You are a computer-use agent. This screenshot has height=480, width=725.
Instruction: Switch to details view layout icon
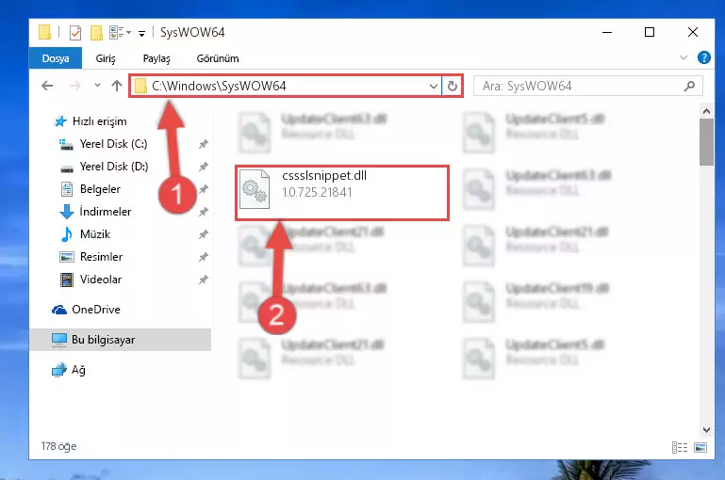click(679, 447)
